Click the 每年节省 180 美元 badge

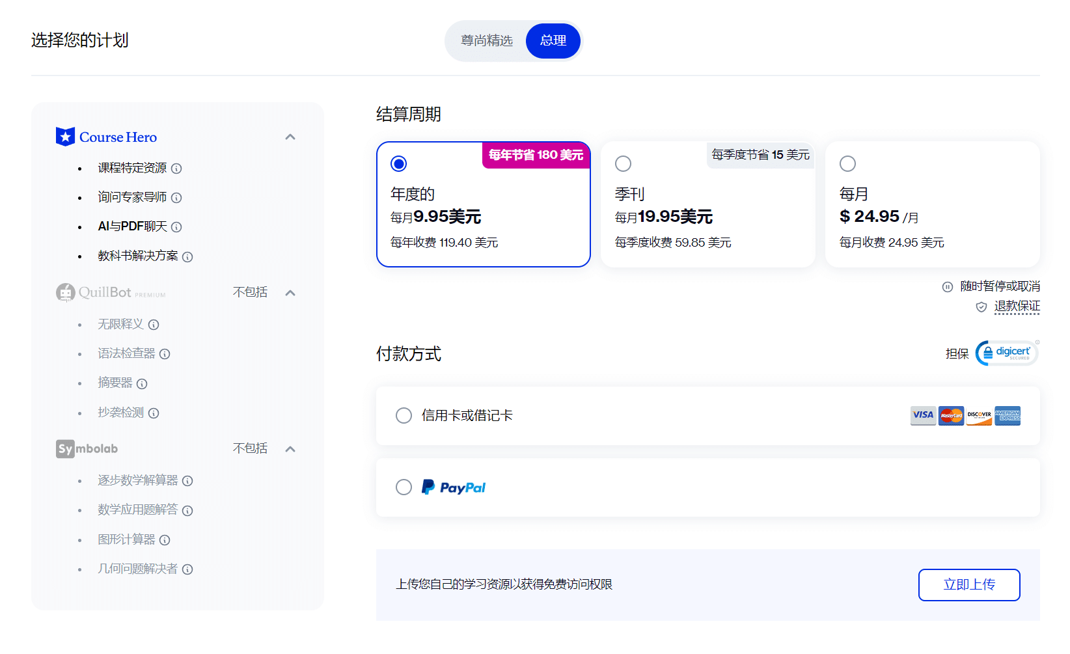click(x=536, y=156)
